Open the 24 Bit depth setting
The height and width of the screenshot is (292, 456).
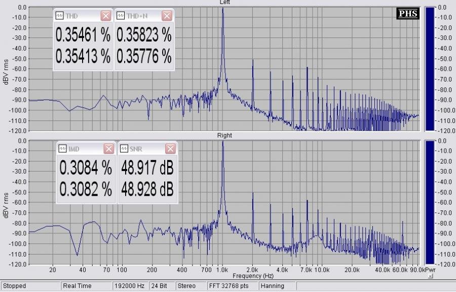160,286
